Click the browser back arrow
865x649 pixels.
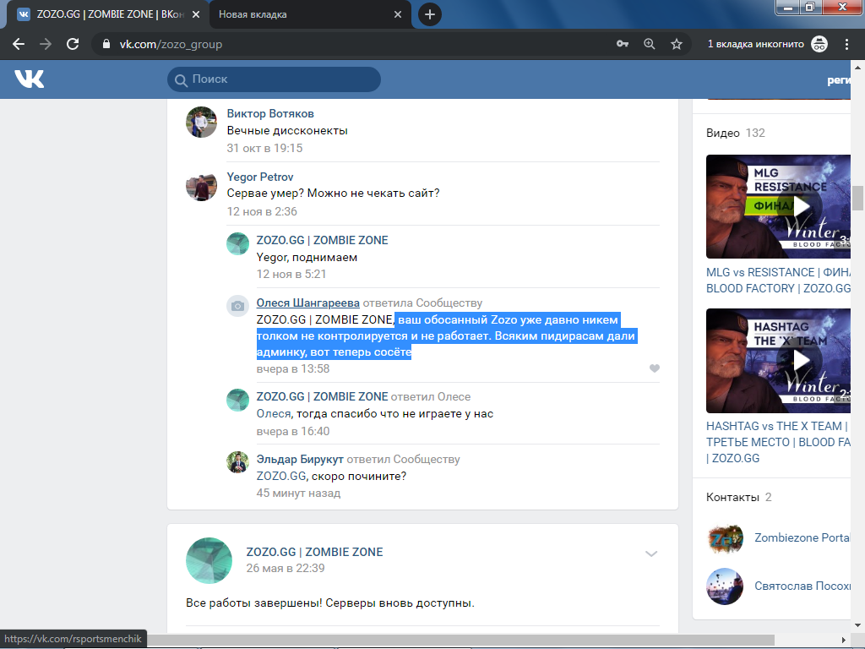(19, 44)
